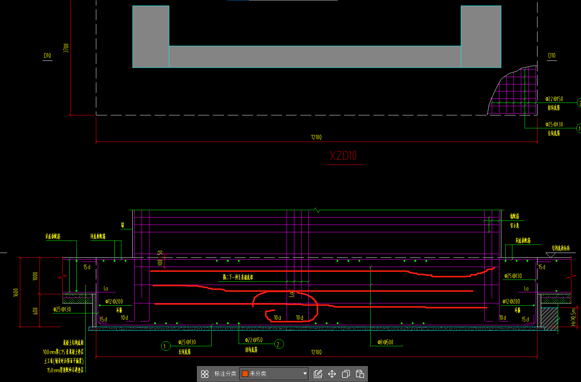Select the 混凝土结构底板 note
The height and width of the screenshot is (382, 581).
73,343
